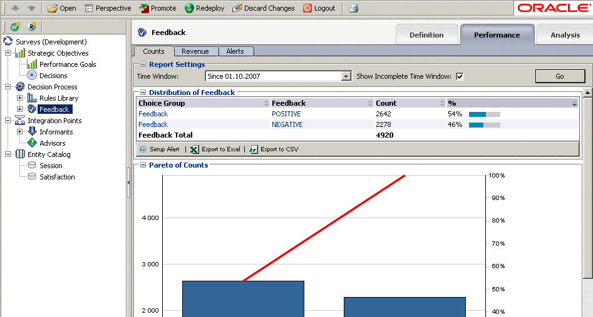
Task: Click the printer icon in toolbar
Action: coord(353,8)
